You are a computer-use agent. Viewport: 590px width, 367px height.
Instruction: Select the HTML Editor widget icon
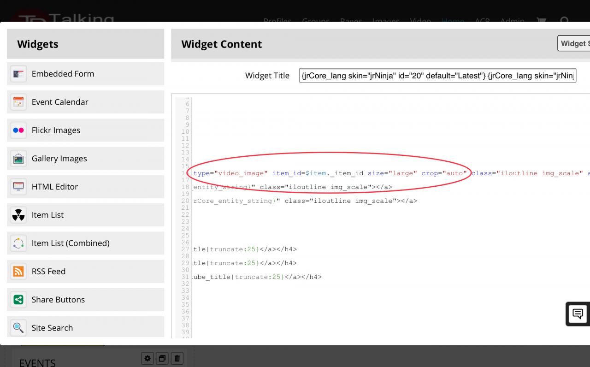(x=18, y=187)
